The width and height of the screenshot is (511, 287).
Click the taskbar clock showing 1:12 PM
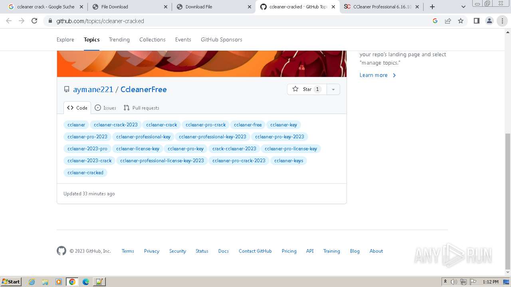pyautogui.click(x=491, y=282)
